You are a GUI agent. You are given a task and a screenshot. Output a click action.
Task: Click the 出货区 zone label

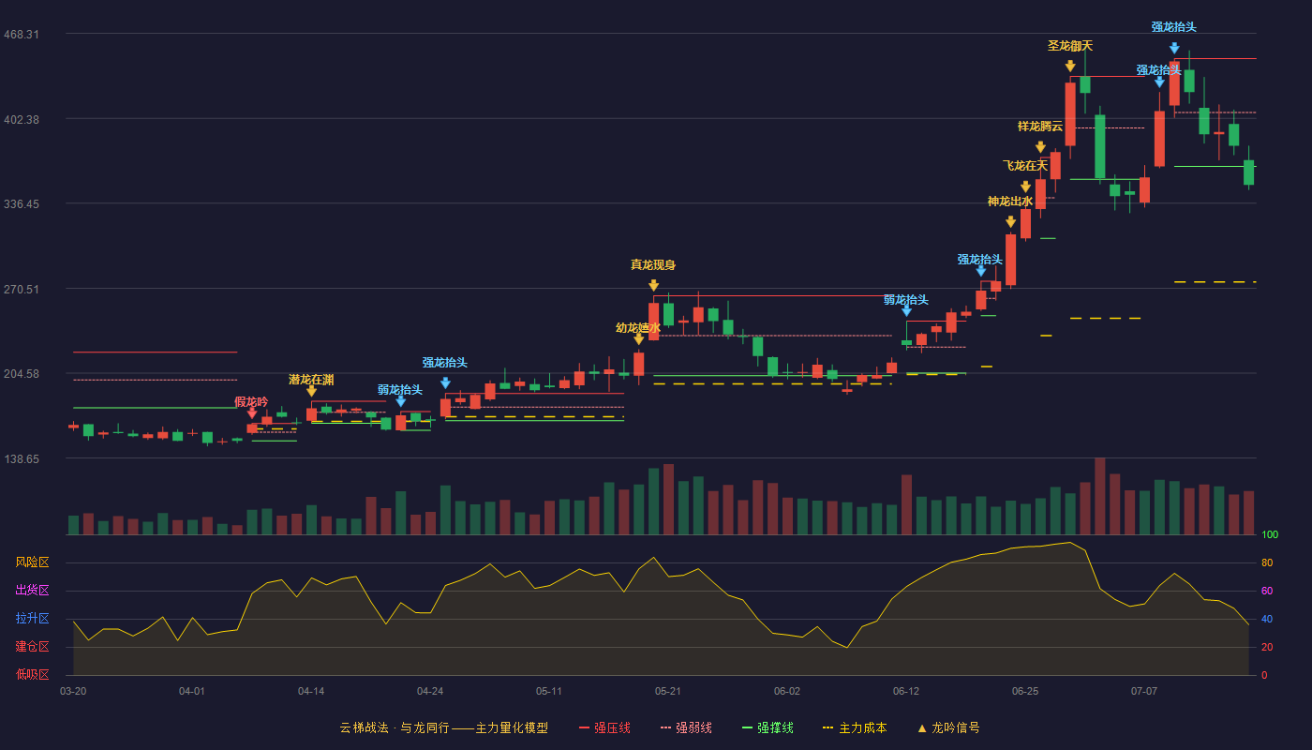pos(32,591)
